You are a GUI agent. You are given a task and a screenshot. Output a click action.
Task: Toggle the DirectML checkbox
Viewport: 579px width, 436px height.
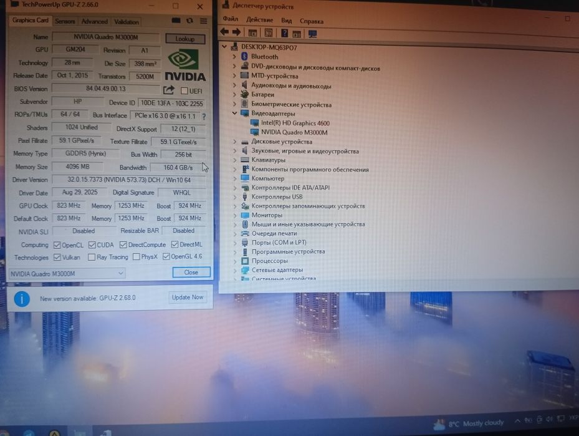[x=175, y=245]
